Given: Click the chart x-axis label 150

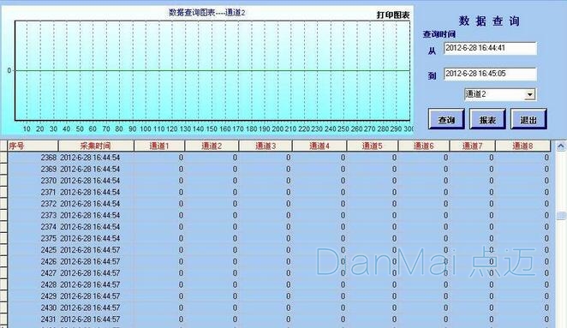Looking at the screenshot, I should (x=212, y=128).
